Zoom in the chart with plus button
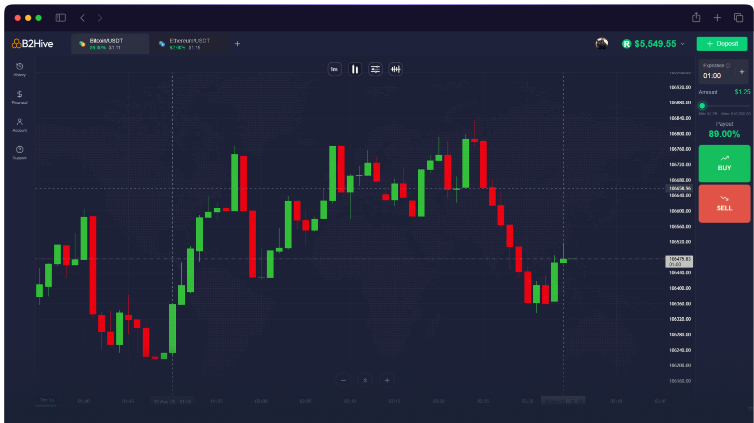The width and height of the screenshot is (754, 423). click(387, 381)
